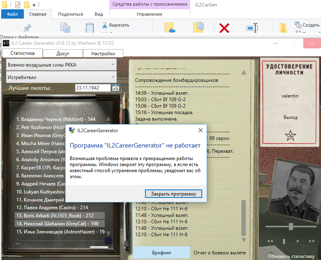Select pilot 3. Иван Иванов row
The width and height of the screenshot is (321, 260).
point(41,135)
